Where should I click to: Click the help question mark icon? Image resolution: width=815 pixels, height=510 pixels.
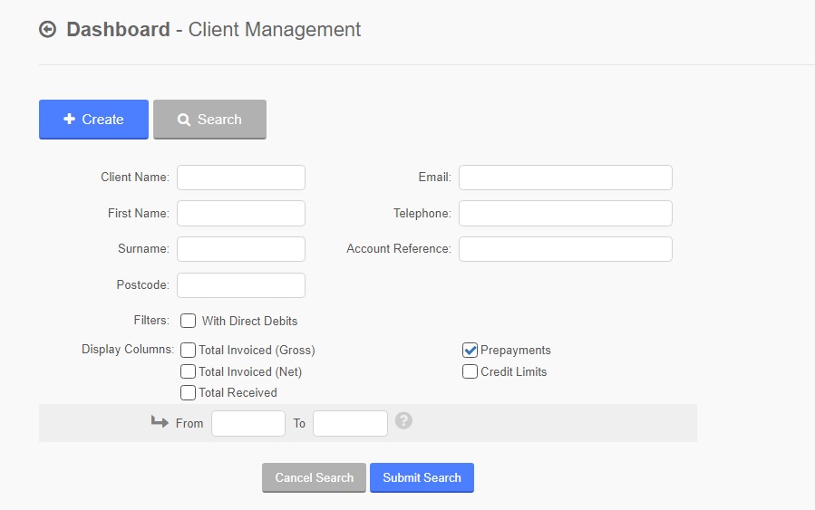point(403,420)
